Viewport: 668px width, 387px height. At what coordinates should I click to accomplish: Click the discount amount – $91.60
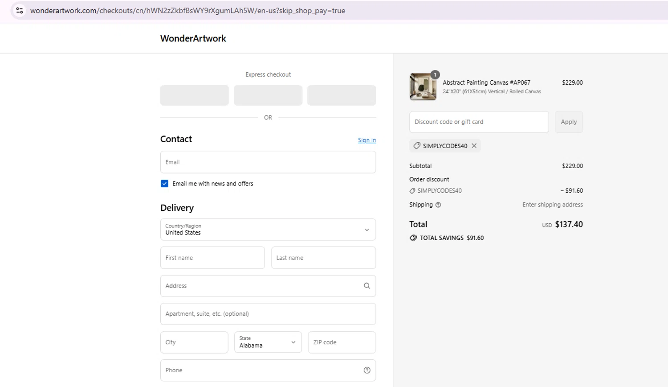pyautogui.click(x=572, y=190)
